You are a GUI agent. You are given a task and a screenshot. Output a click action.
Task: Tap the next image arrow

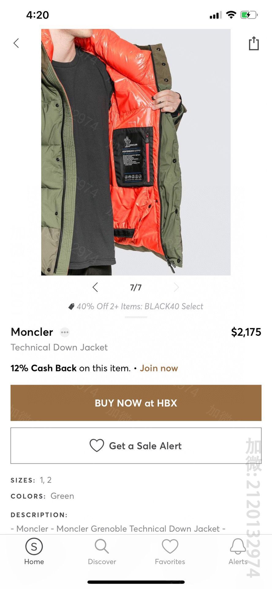point(176,287)
